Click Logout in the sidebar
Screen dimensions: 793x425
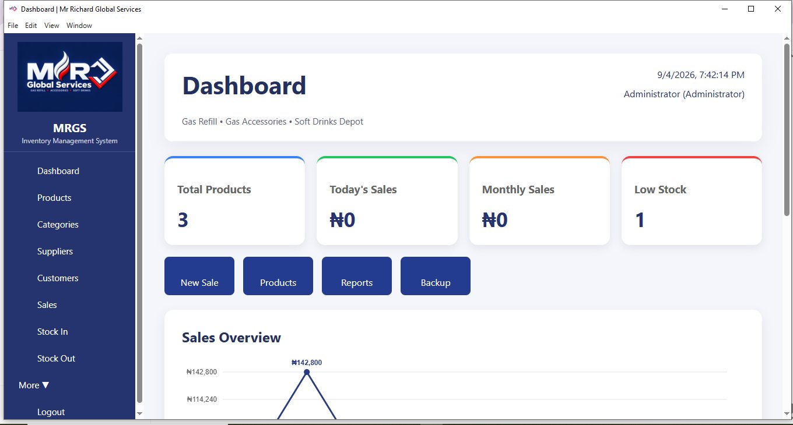point(51,412)
